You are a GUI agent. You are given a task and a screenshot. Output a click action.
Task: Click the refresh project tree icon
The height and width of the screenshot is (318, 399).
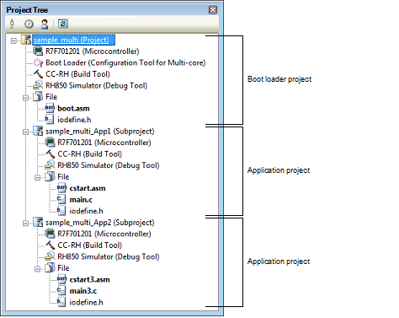point(63,24)
